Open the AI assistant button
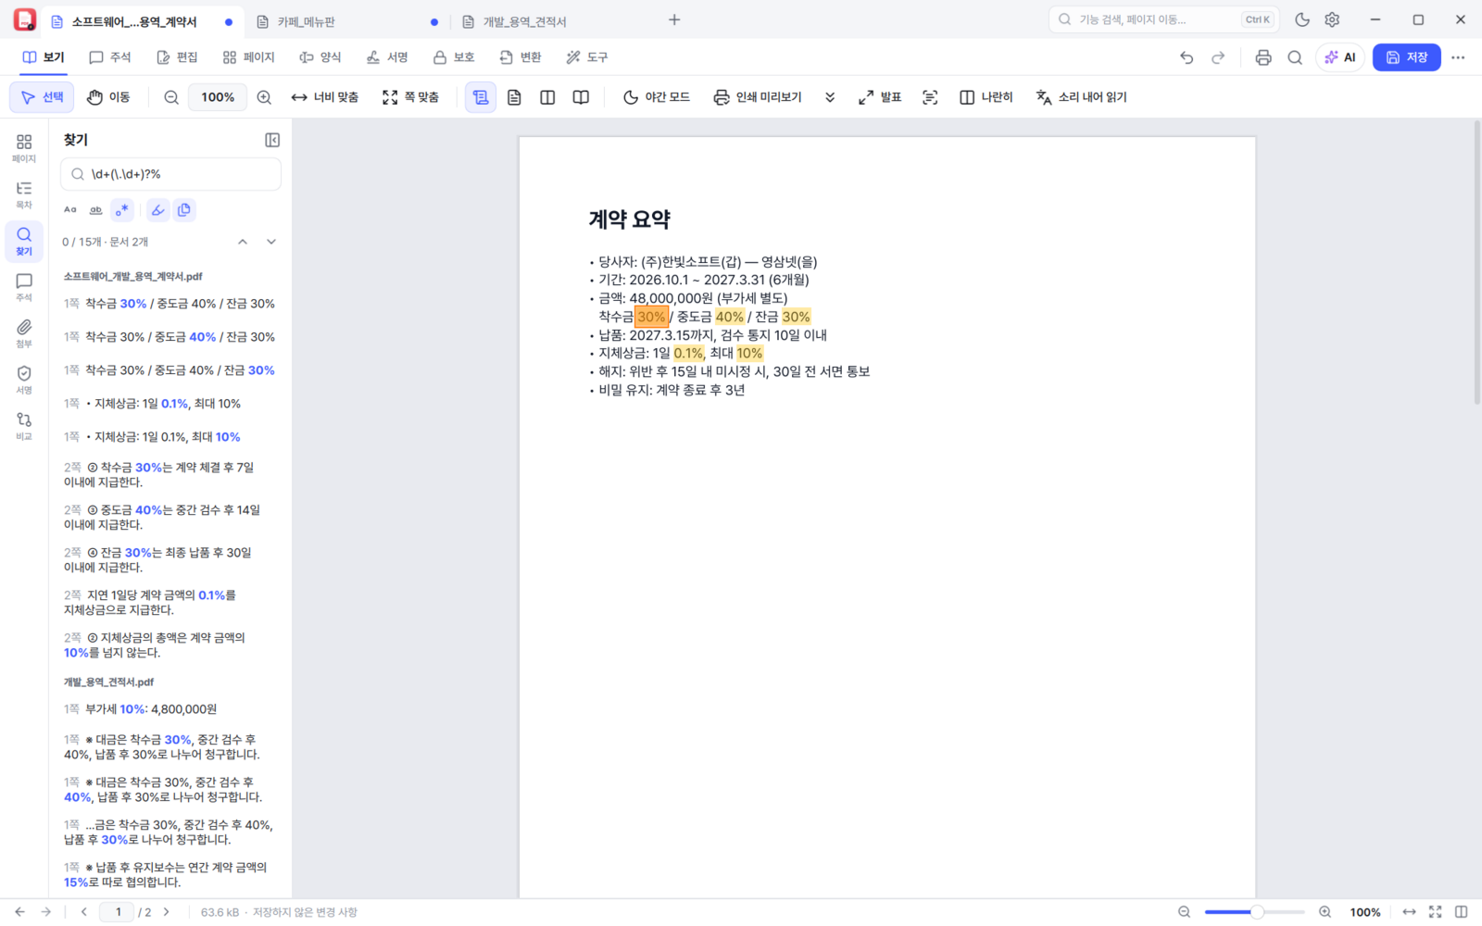This screenshot has height=926, width=1482. (1340, 57)
